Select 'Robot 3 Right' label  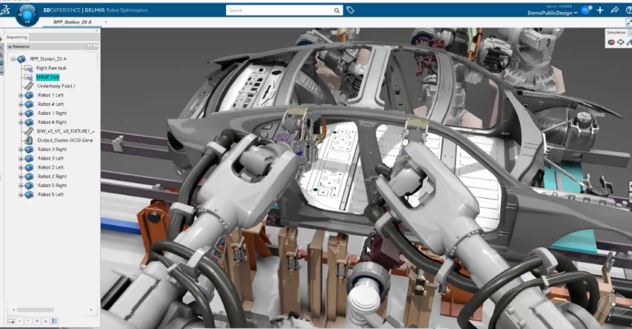tap(53, 149)
